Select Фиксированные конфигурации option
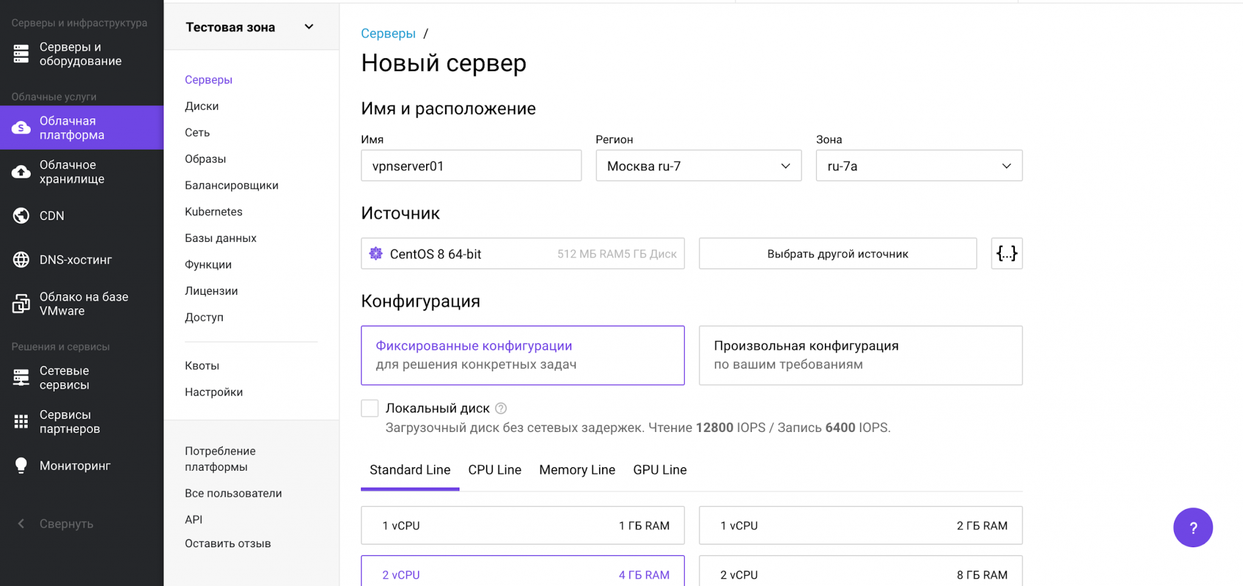 click(x=522, y=355)
